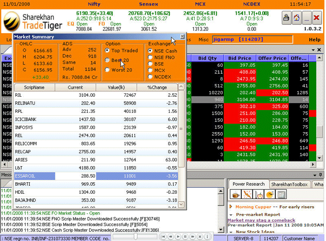Click the pause button in playback bar
Image resolution: width=326 pixels, height=241 pixels.
click(x=185, y=236)
